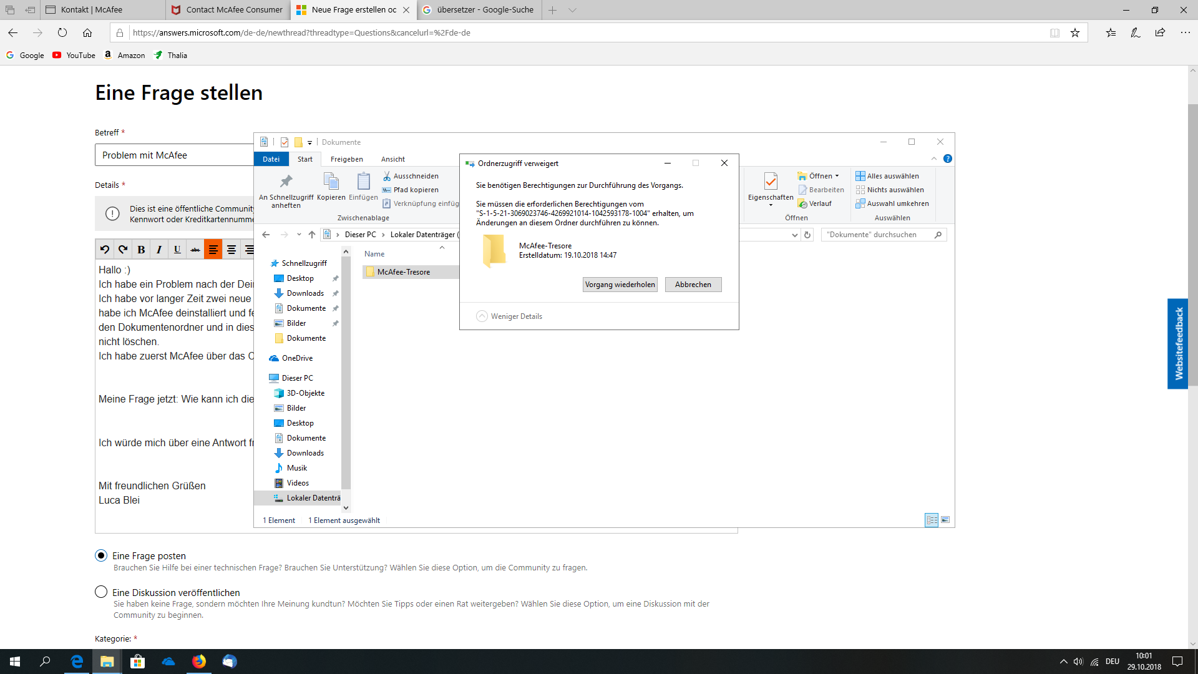
Task: Click the Explorer up-folder arrow
Action: [312, 235]
